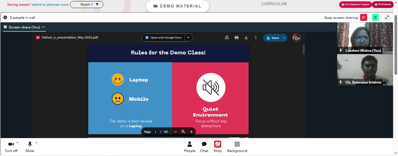Click Deliver_a_presentation_May 2023.pdf file name
The image size is (398, 156).
click(70, 37)
